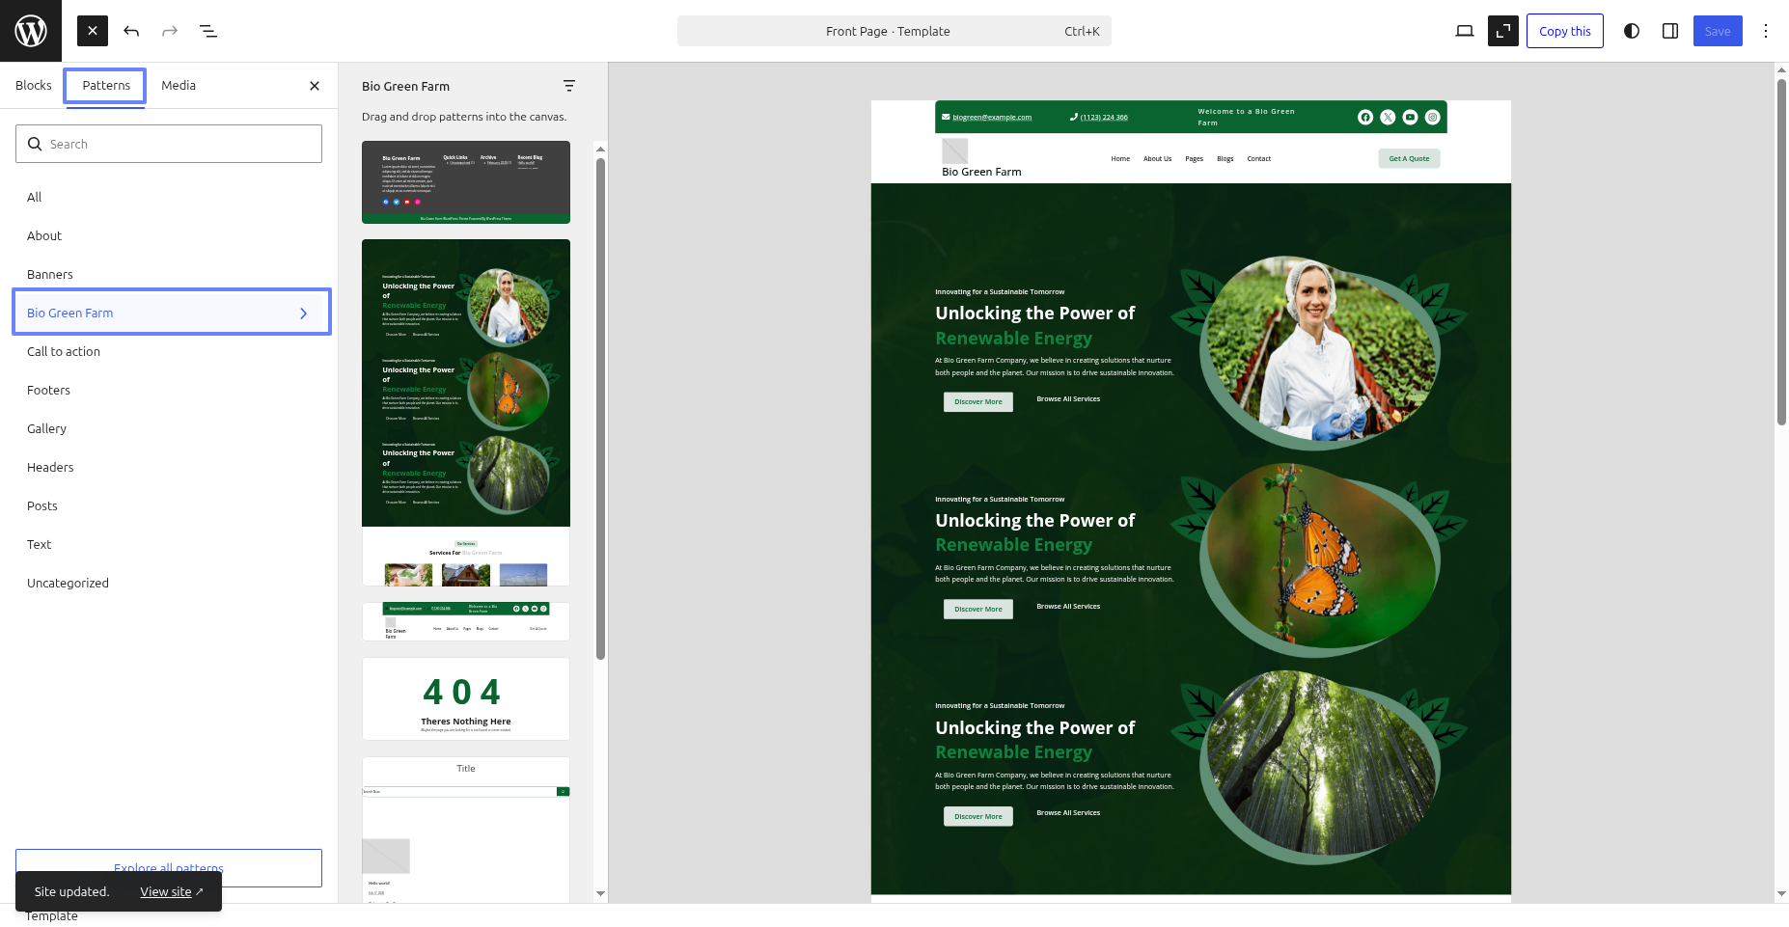
Task: Close the inserter with X icon
Action: pyautogui.click(x=315, y=86)
